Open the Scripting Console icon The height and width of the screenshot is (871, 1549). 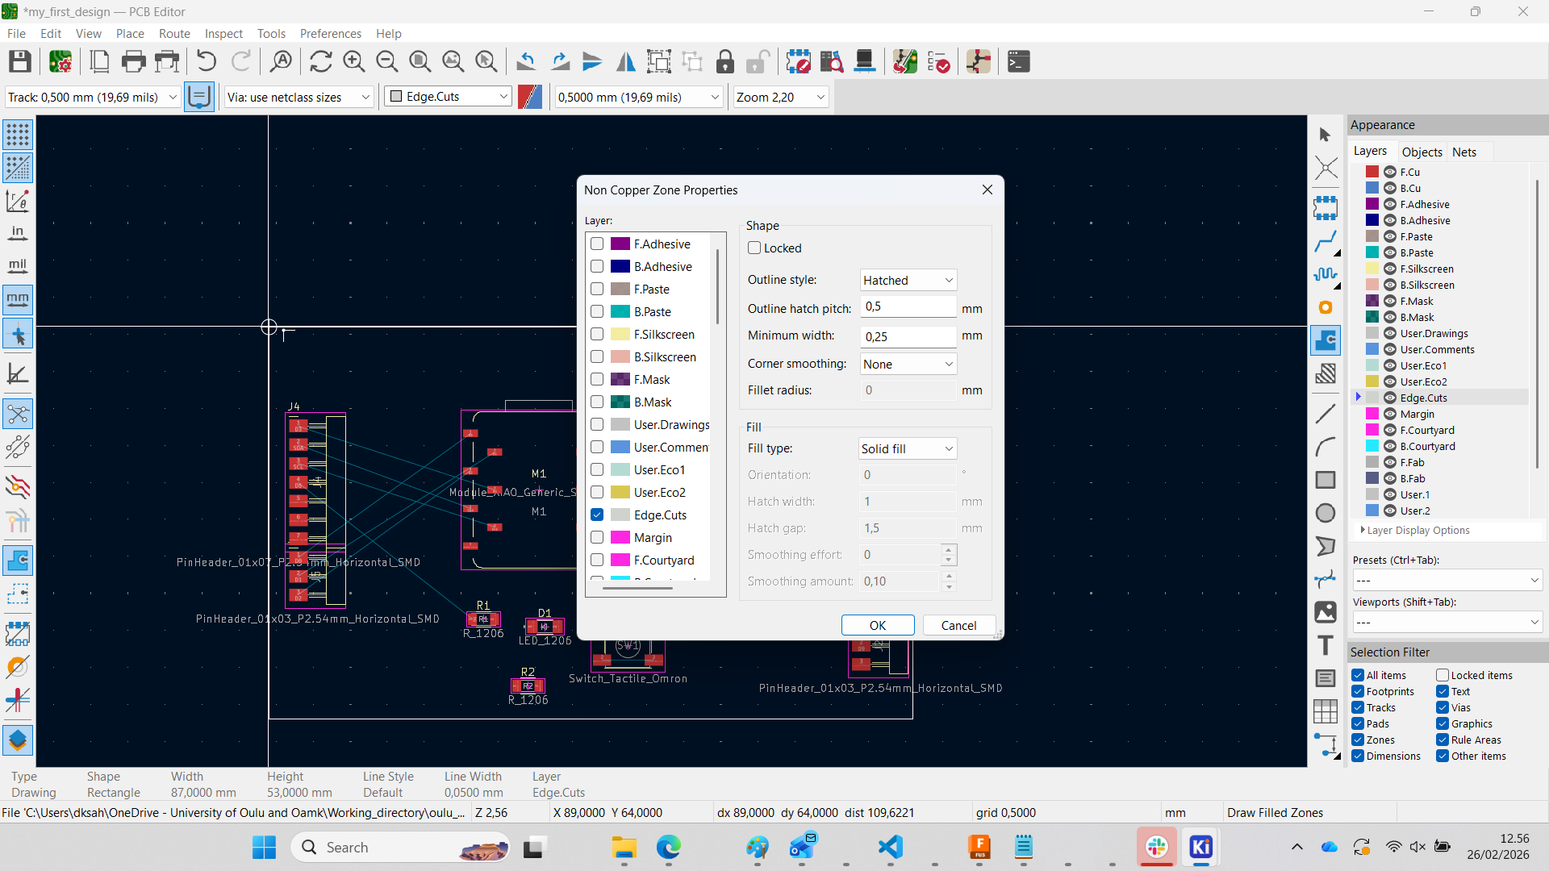coord(1019,61)
